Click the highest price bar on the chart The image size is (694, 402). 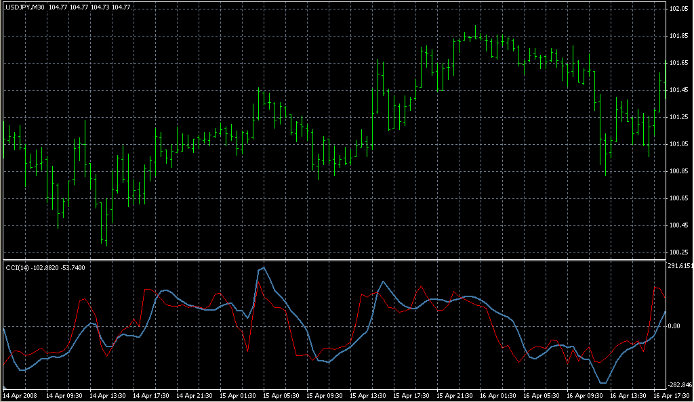pos(475,31)
